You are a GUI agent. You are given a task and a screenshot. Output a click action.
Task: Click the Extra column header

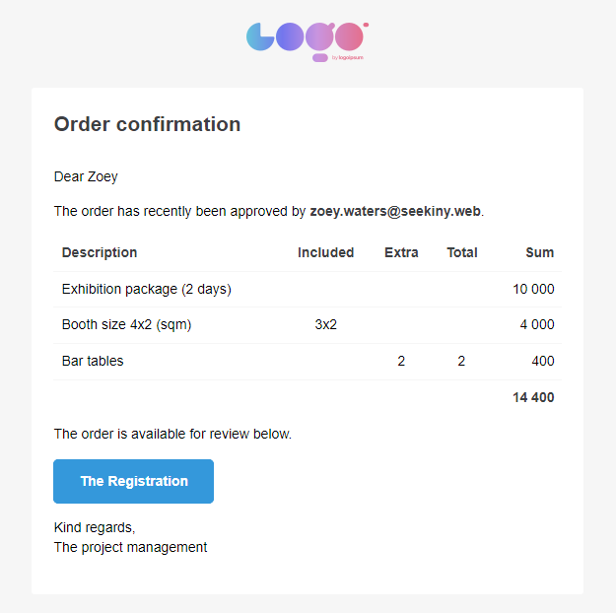coord(401,252)
